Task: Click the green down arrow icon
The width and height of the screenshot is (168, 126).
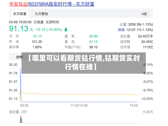Action: 66,30
